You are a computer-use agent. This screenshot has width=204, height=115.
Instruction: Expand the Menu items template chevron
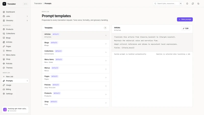click(106, 61)
